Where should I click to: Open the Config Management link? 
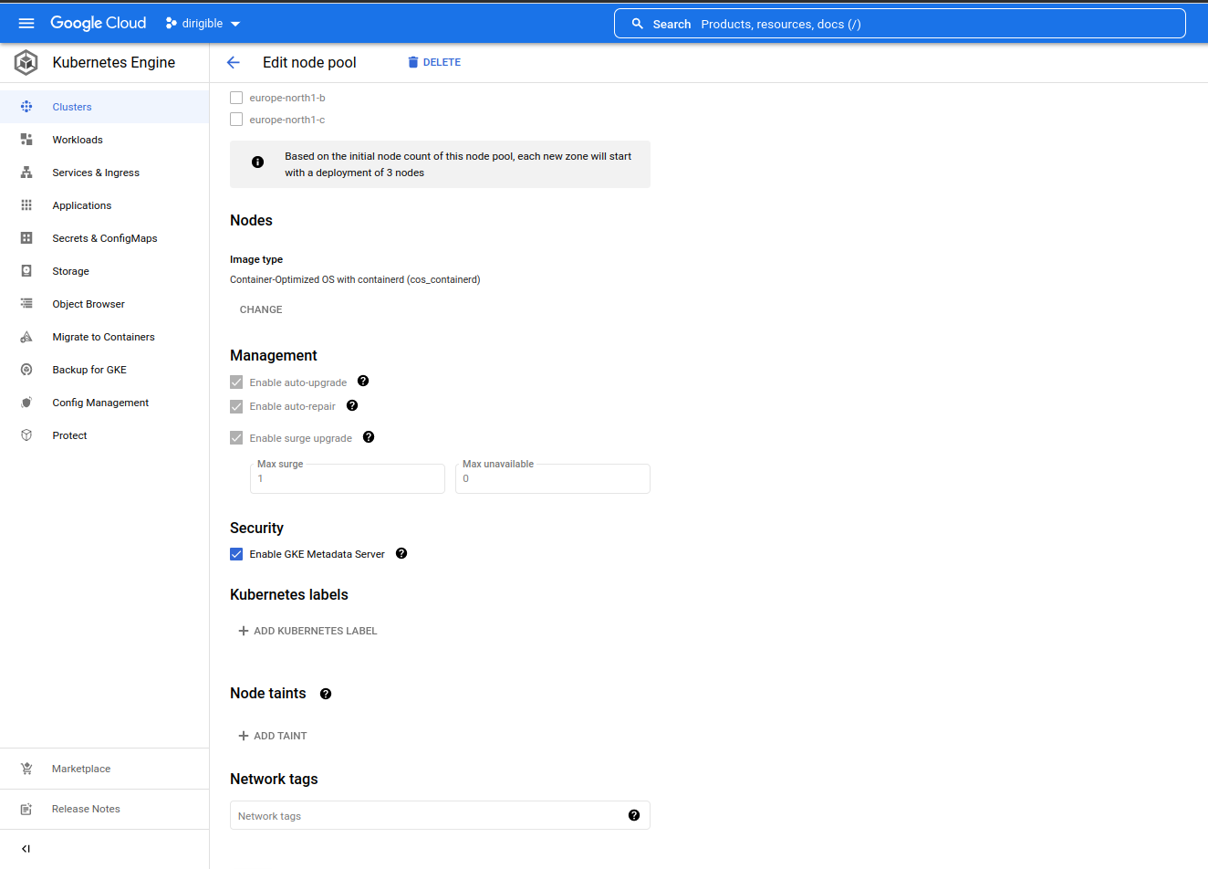coord(100,403)
